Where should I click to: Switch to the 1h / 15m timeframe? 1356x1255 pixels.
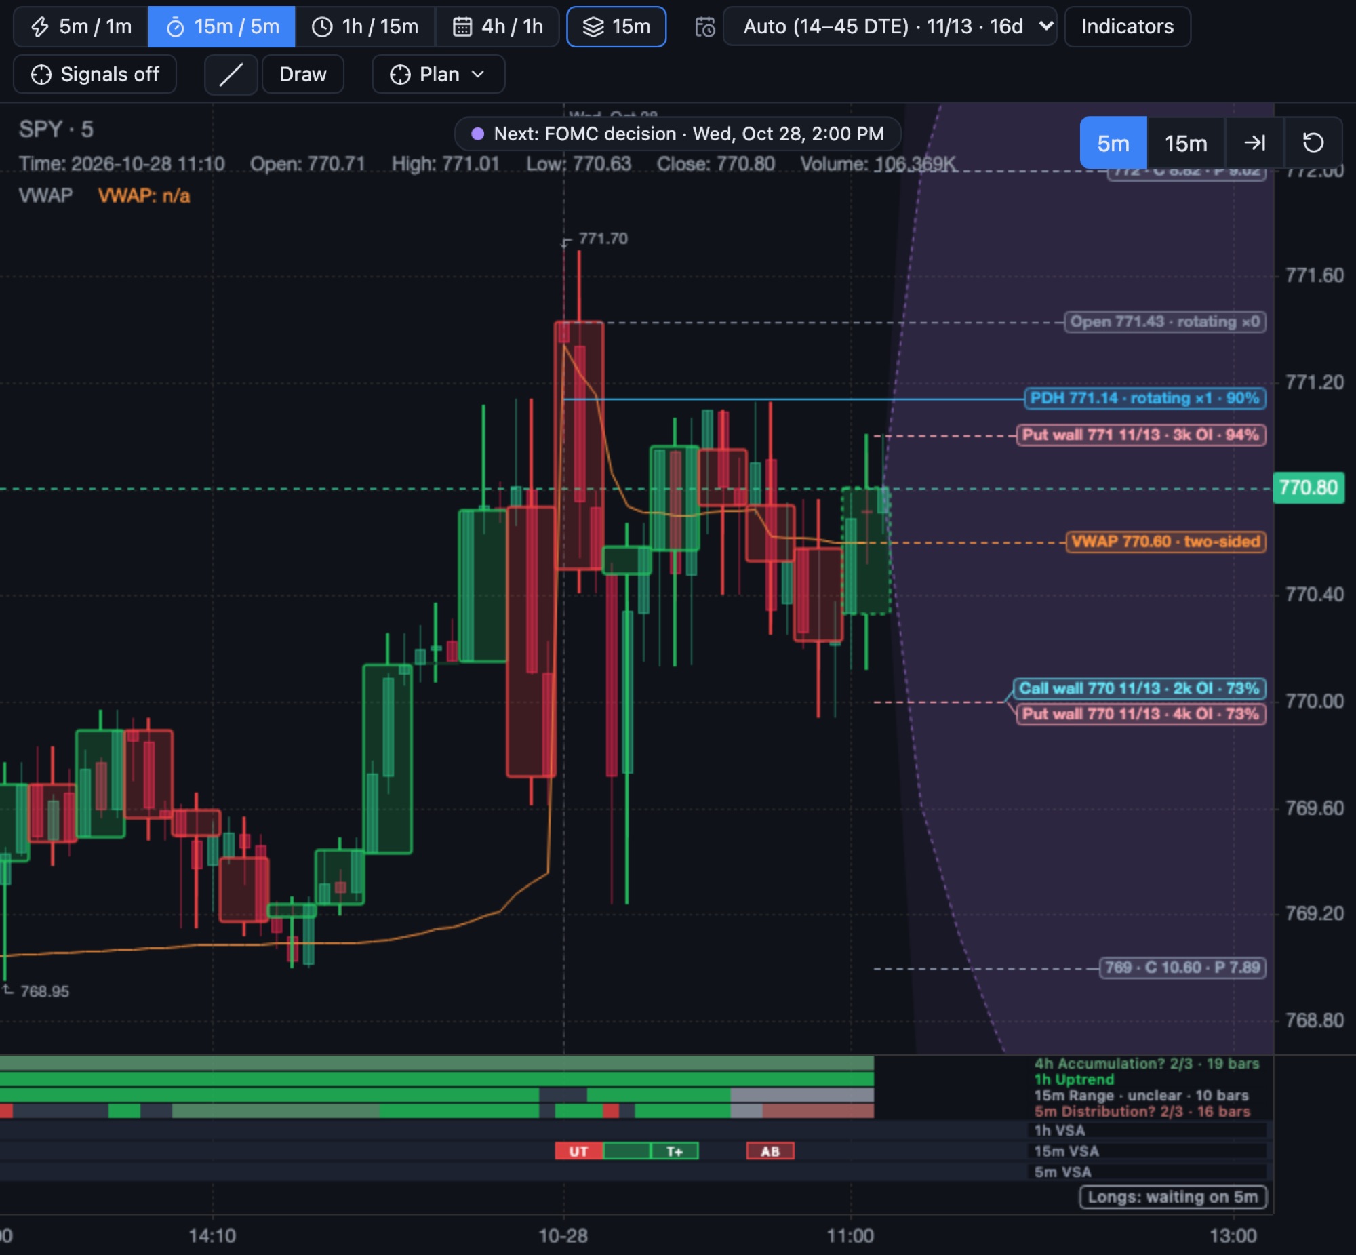pos(365,27)
